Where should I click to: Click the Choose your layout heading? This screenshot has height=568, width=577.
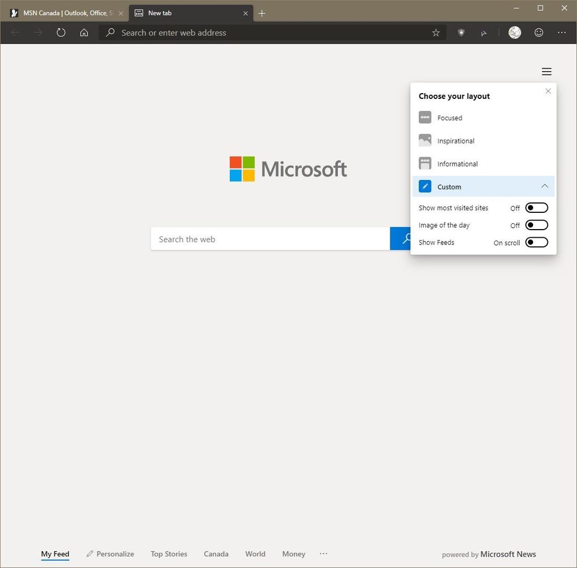click(454, 96)
